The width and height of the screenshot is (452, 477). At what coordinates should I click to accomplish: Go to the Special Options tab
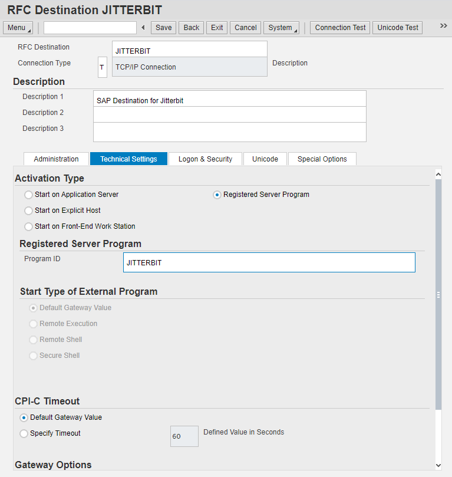(322, 159)
